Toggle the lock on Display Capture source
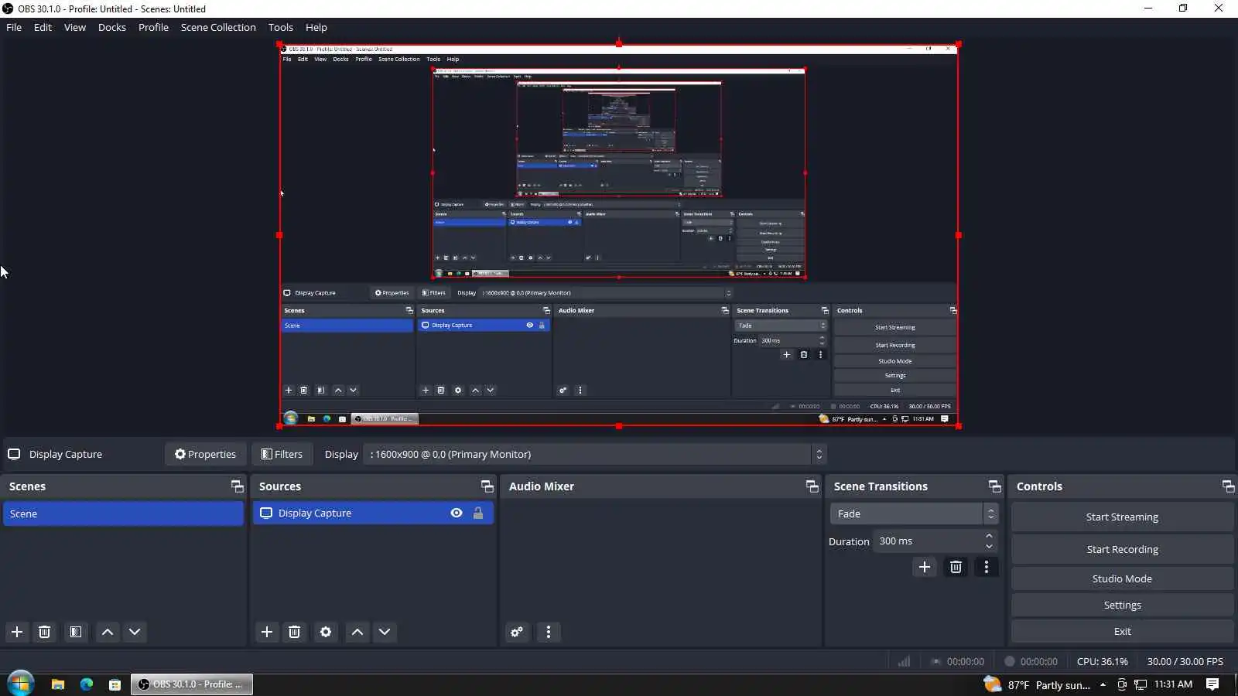1238x696 pixels. (478, 513)
